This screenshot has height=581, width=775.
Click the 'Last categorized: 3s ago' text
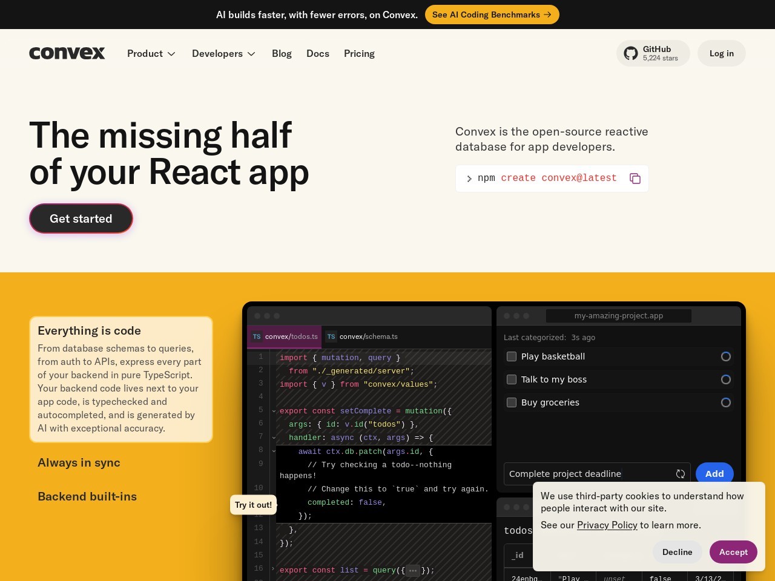[549, 338]
